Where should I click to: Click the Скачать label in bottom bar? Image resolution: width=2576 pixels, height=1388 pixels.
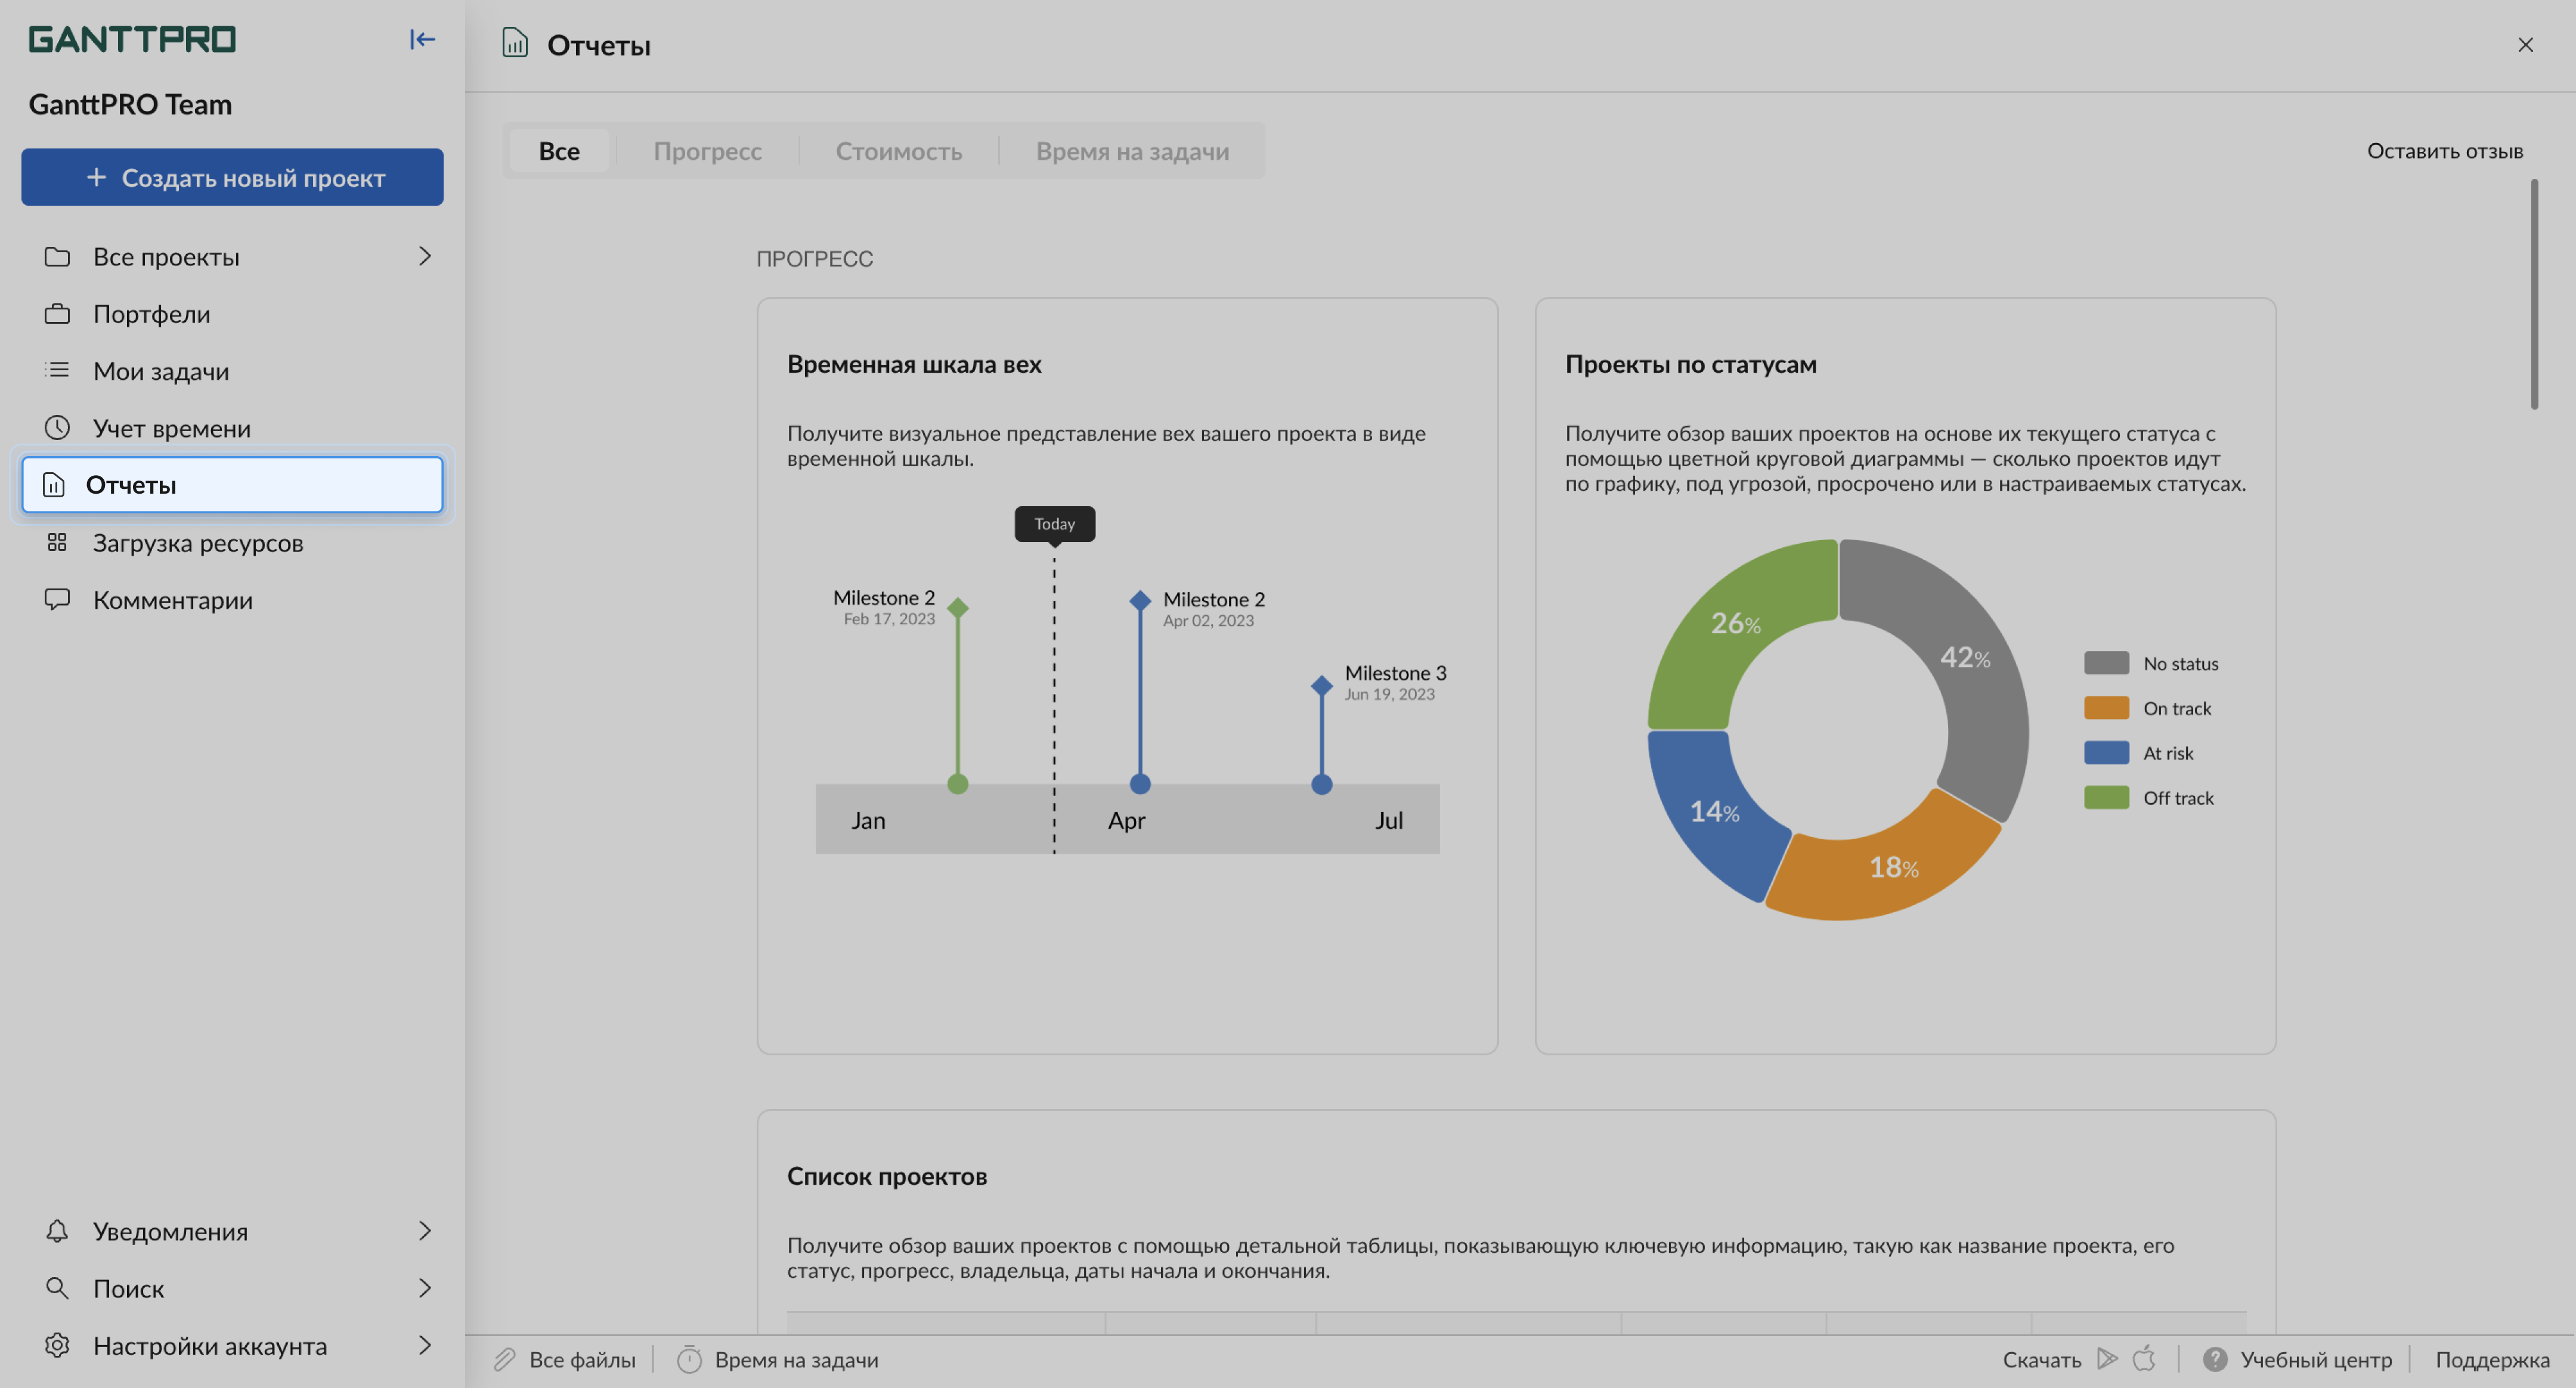pyautogui.click(x=2041, y=1360)
